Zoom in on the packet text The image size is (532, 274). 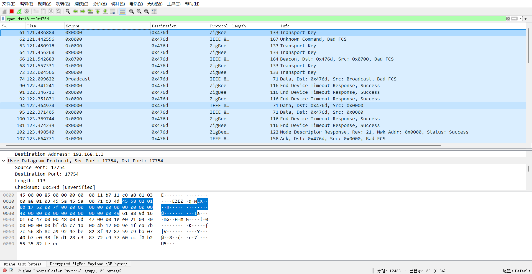(132, 11)
